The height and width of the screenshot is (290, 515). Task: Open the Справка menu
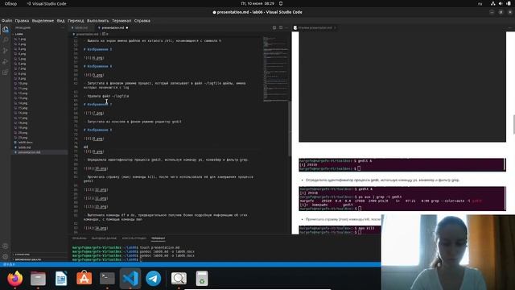click(142, 20)
